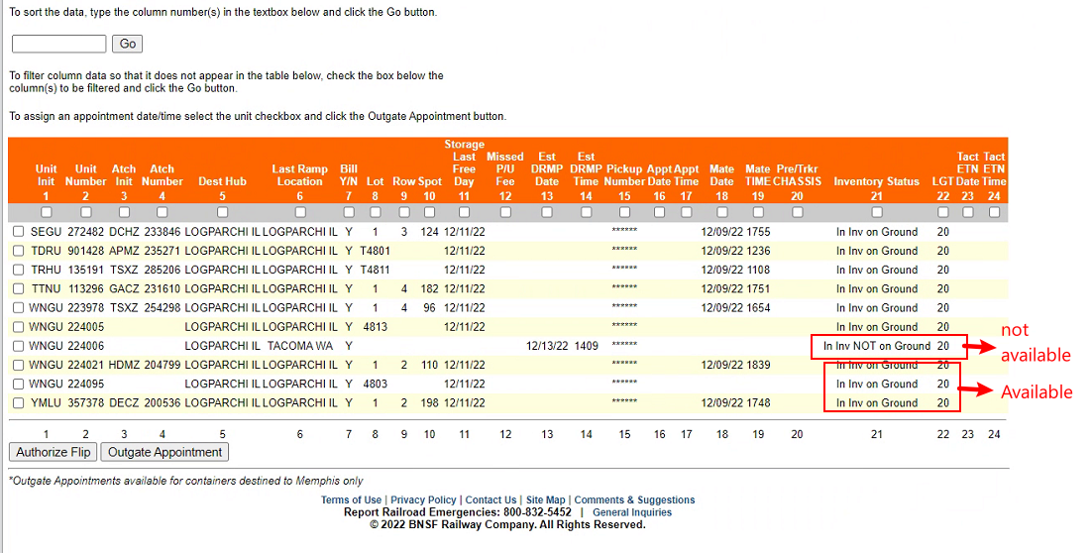This screenshot has height=553, width=1091.
Task: Check the WNGU 224006 unit checkbox
Action: (x=19, y=346)
